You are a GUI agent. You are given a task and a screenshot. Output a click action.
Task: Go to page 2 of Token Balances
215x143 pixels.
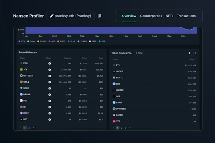coord(29,128)
